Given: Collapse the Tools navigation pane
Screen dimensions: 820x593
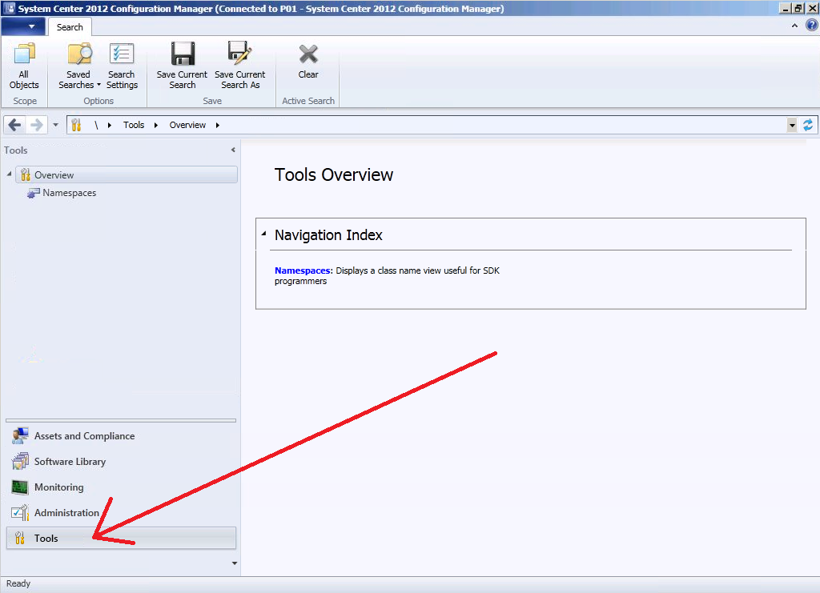Looking at the screenshot, I should (x=233, y=150).
